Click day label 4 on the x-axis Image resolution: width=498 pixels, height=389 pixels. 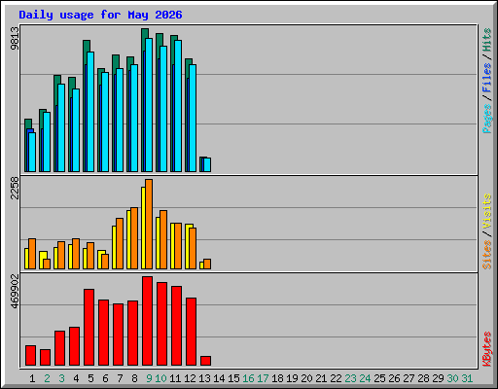(76, 378)
